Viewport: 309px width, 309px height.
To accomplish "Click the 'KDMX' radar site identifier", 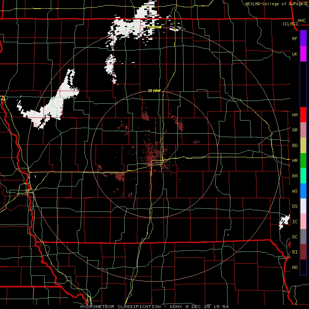I will (x=176, y=307).
